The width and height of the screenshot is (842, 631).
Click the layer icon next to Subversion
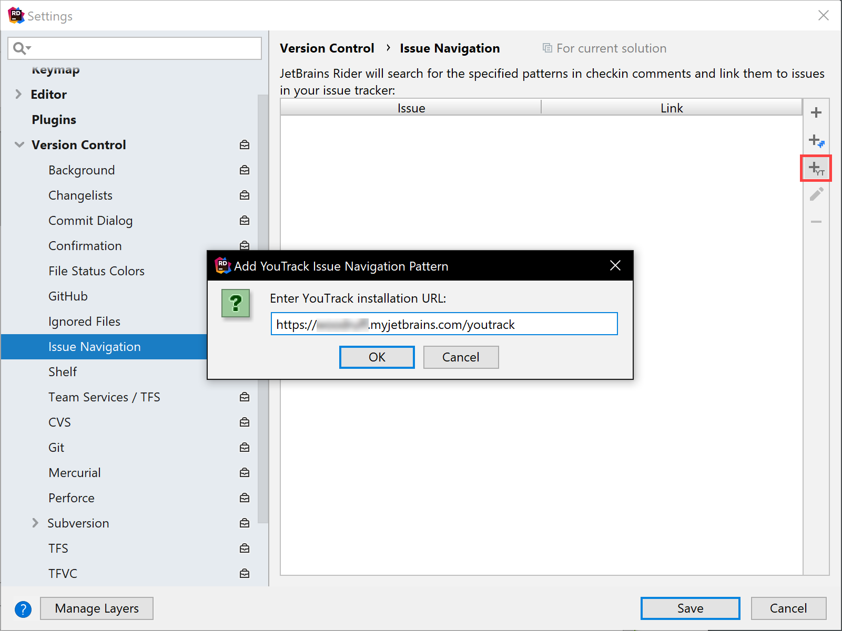click(245, 523)
